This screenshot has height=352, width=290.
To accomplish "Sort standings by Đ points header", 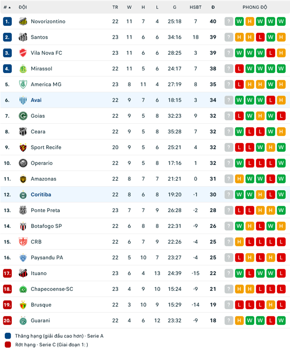I will click(213, 7).
